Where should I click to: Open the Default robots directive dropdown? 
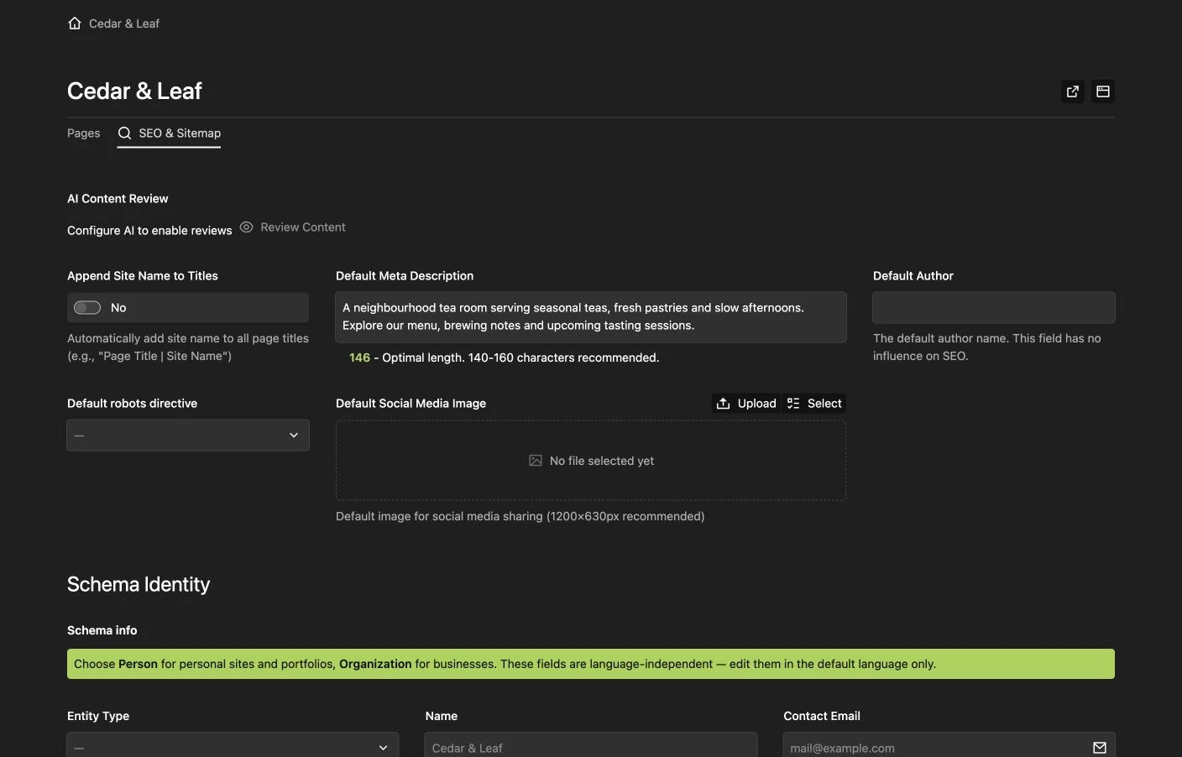[188, 436]
